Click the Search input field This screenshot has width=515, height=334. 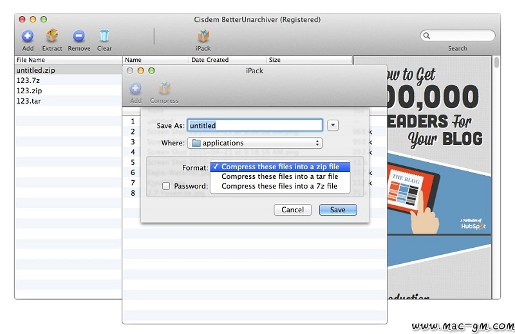[458, 35]
